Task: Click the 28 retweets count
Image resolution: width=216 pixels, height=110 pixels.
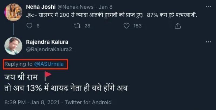Action: (x=87, y=26)
